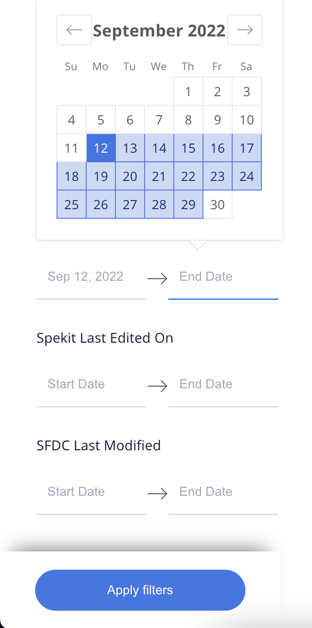Image resolution: width=312 pixels, height=628 pixels.
Task: Click day 17 in calendar grid
Action: click(247, 148)
